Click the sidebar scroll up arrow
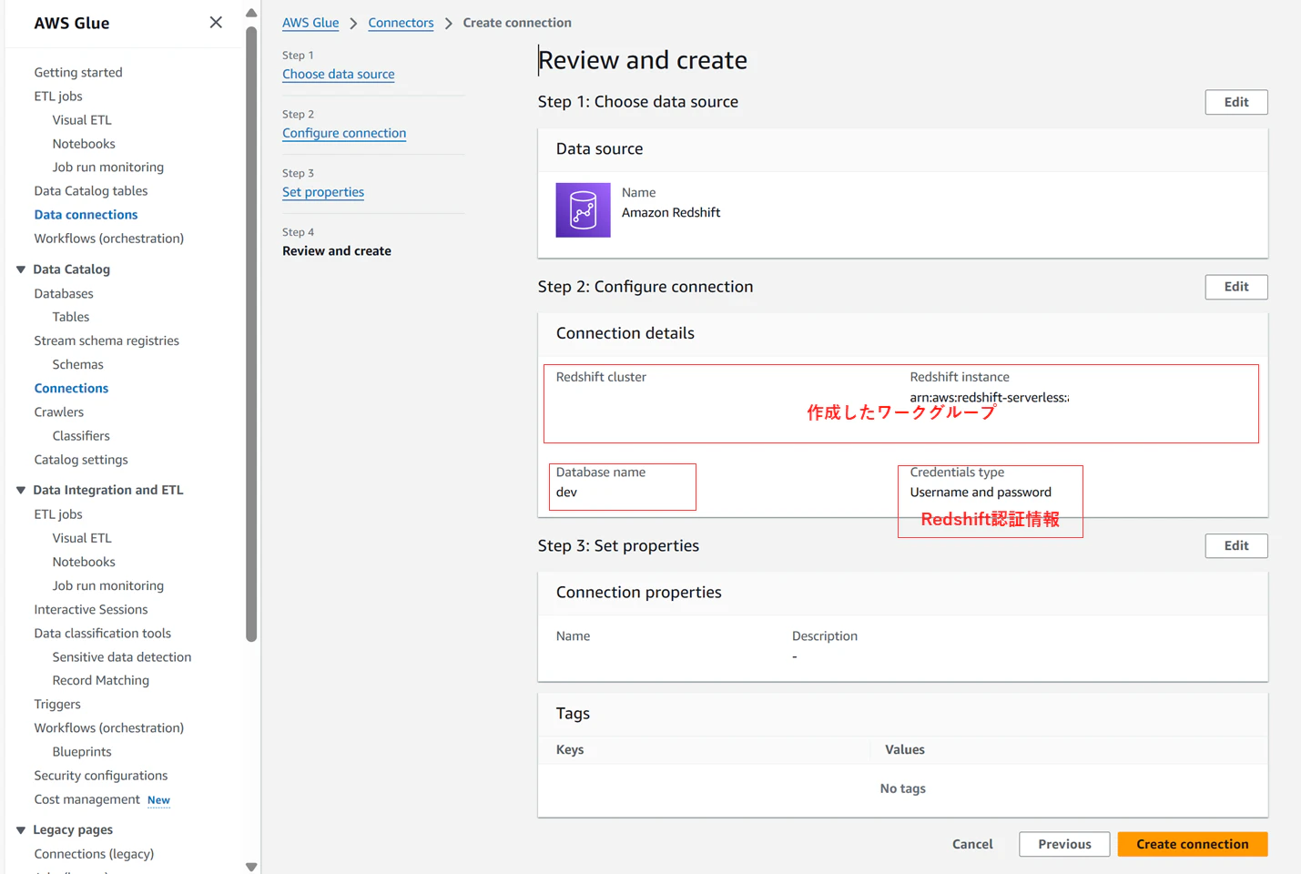Image resolution: width=1301 pixels, height=874 pixels. (251, 13)
